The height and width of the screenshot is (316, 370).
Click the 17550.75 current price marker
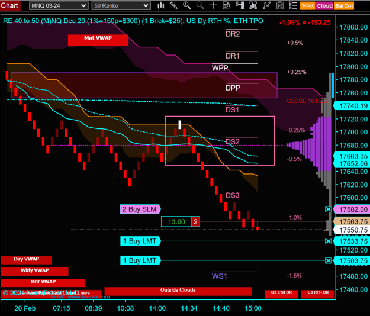pos(352,230)
